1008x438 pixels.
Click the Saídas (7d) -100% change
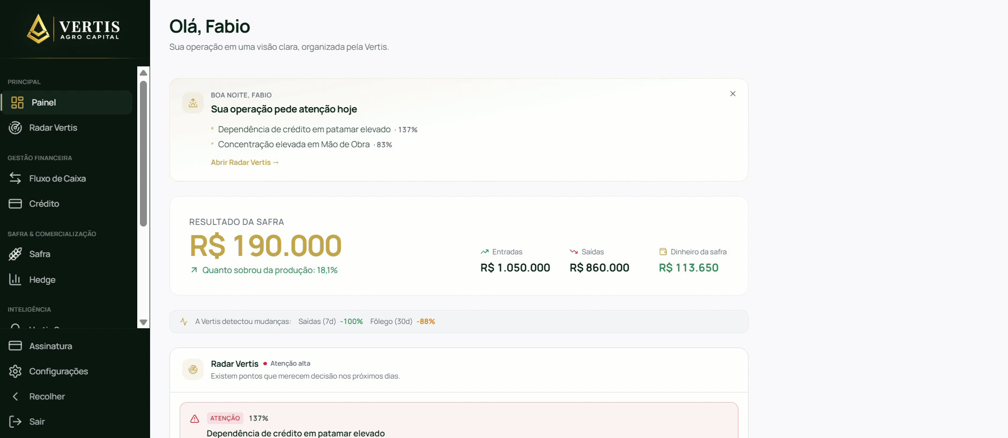click(330, 321)
